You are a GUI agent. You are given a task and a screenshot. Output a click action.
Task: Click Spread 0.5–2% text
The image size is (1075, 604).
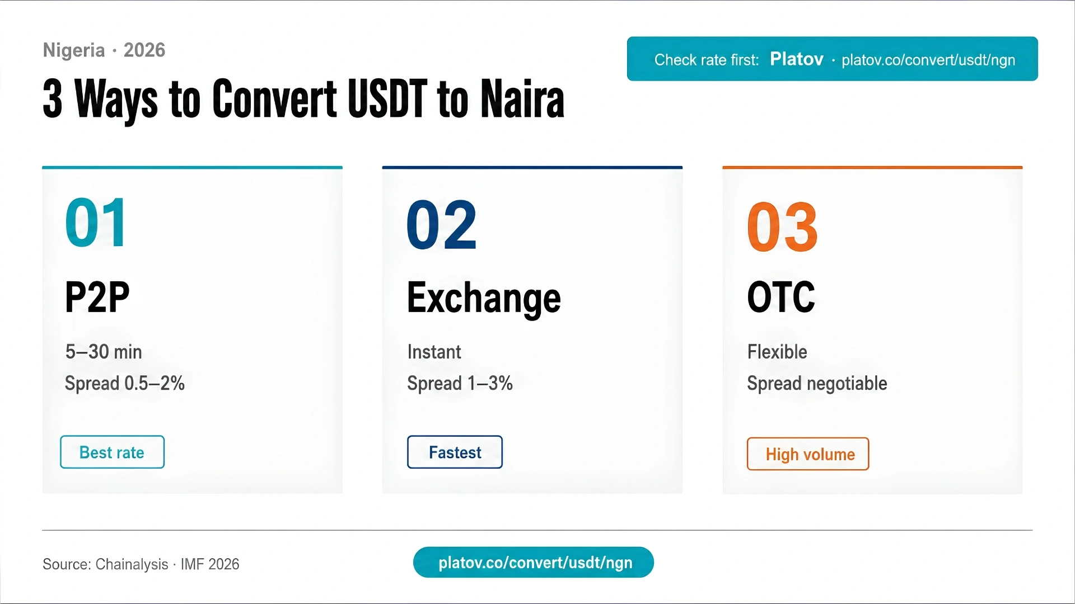tap(125, 383)
